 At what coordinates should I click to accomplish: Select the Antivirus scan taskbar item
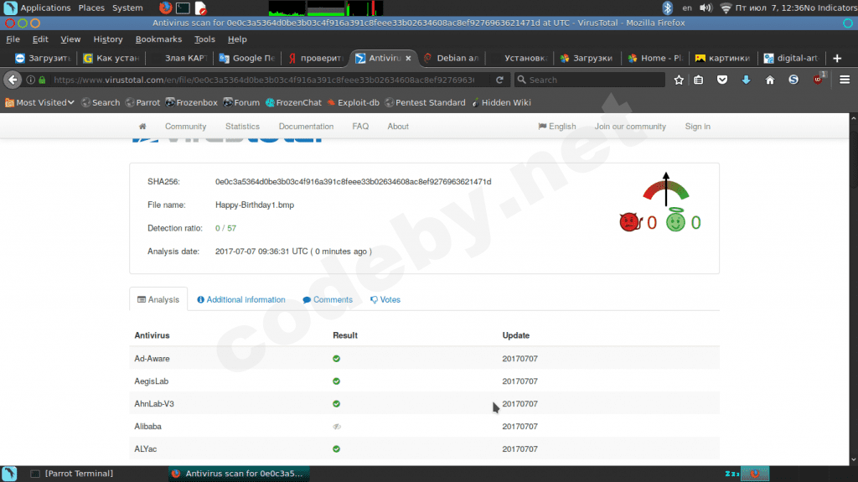pyautogui.click(x=239, y=474)
